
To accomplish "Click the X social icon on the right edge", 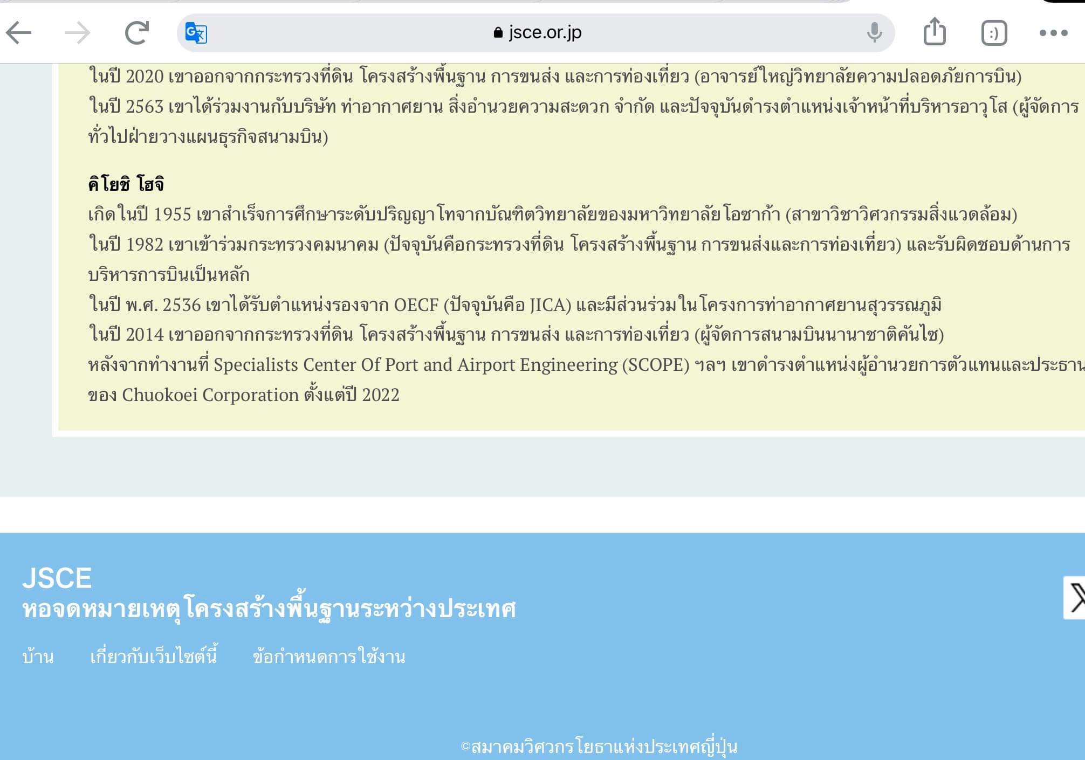I will click(1076, 598).
